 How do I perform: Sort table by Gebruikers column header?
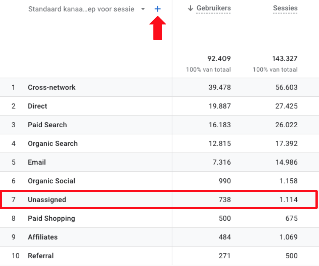click(x=213, y=9)
